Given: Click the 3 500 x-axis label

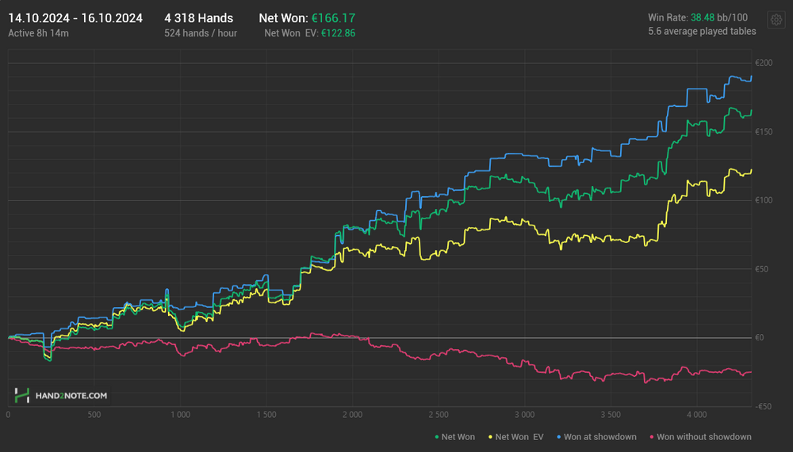Looking at the screenshot, I should [611, 415].
